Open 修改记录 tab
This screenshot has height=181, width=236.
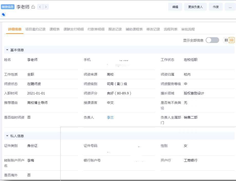click(153, 29)
